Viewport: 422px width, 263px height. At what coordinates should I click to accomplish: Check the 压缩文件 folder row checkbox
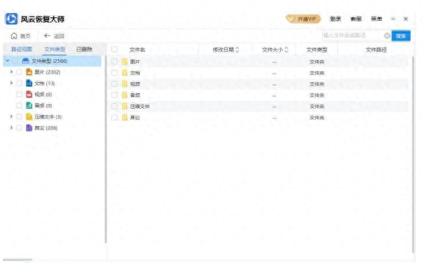pyautogui.click(x=114, y=106)
